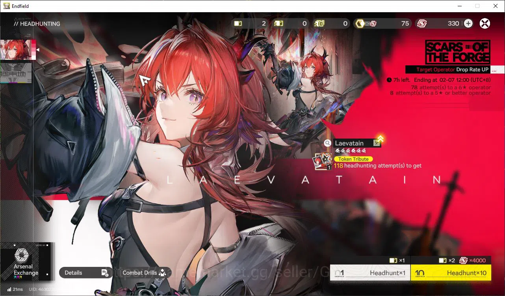Perform the yellow Headhunt×10
The image size is (505, 296).
tap(451, 273)
